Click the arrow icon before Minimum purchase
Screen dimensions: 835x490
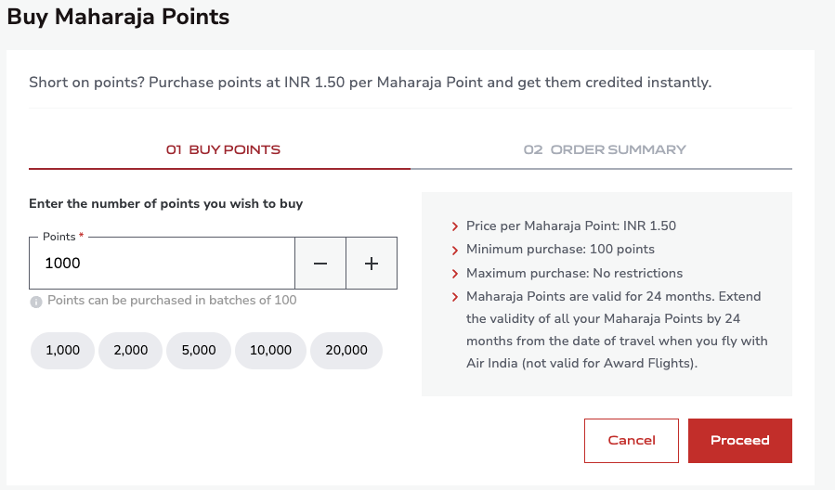(455, 250)
